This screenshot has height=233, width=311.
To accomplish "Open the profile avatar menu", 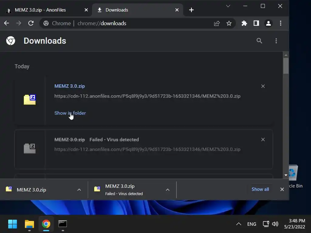I will pyautogui.click(x=268, y=23).
